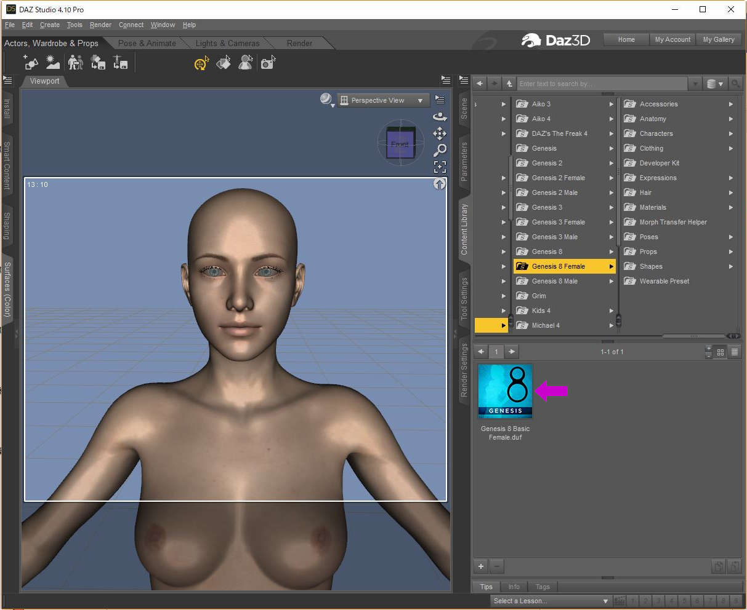Expand the Michael 4 folder arrow
This screenshot has width=747, height=610.
[x=611, y=325]
